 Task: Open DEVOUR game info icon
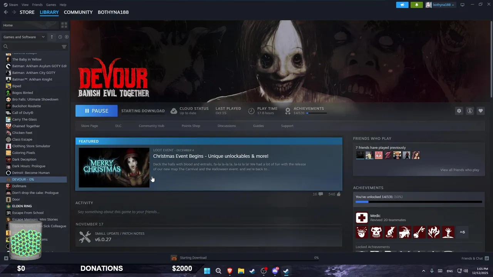click(470, 111)
